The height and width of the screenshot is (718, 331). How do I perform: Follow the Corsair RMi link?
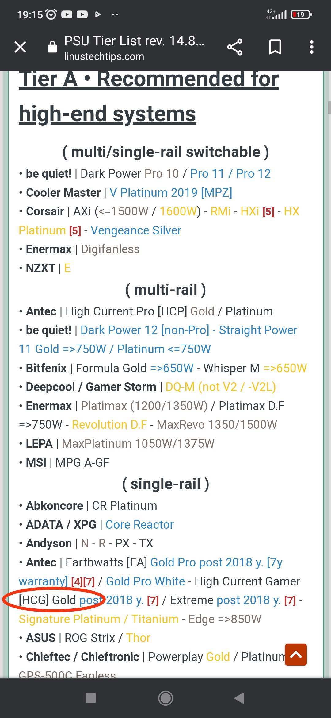tap(220, 211)
